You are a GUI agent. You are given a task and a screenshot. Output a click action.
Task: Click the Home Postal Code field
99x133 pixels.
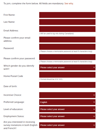(x=67, y=75)
